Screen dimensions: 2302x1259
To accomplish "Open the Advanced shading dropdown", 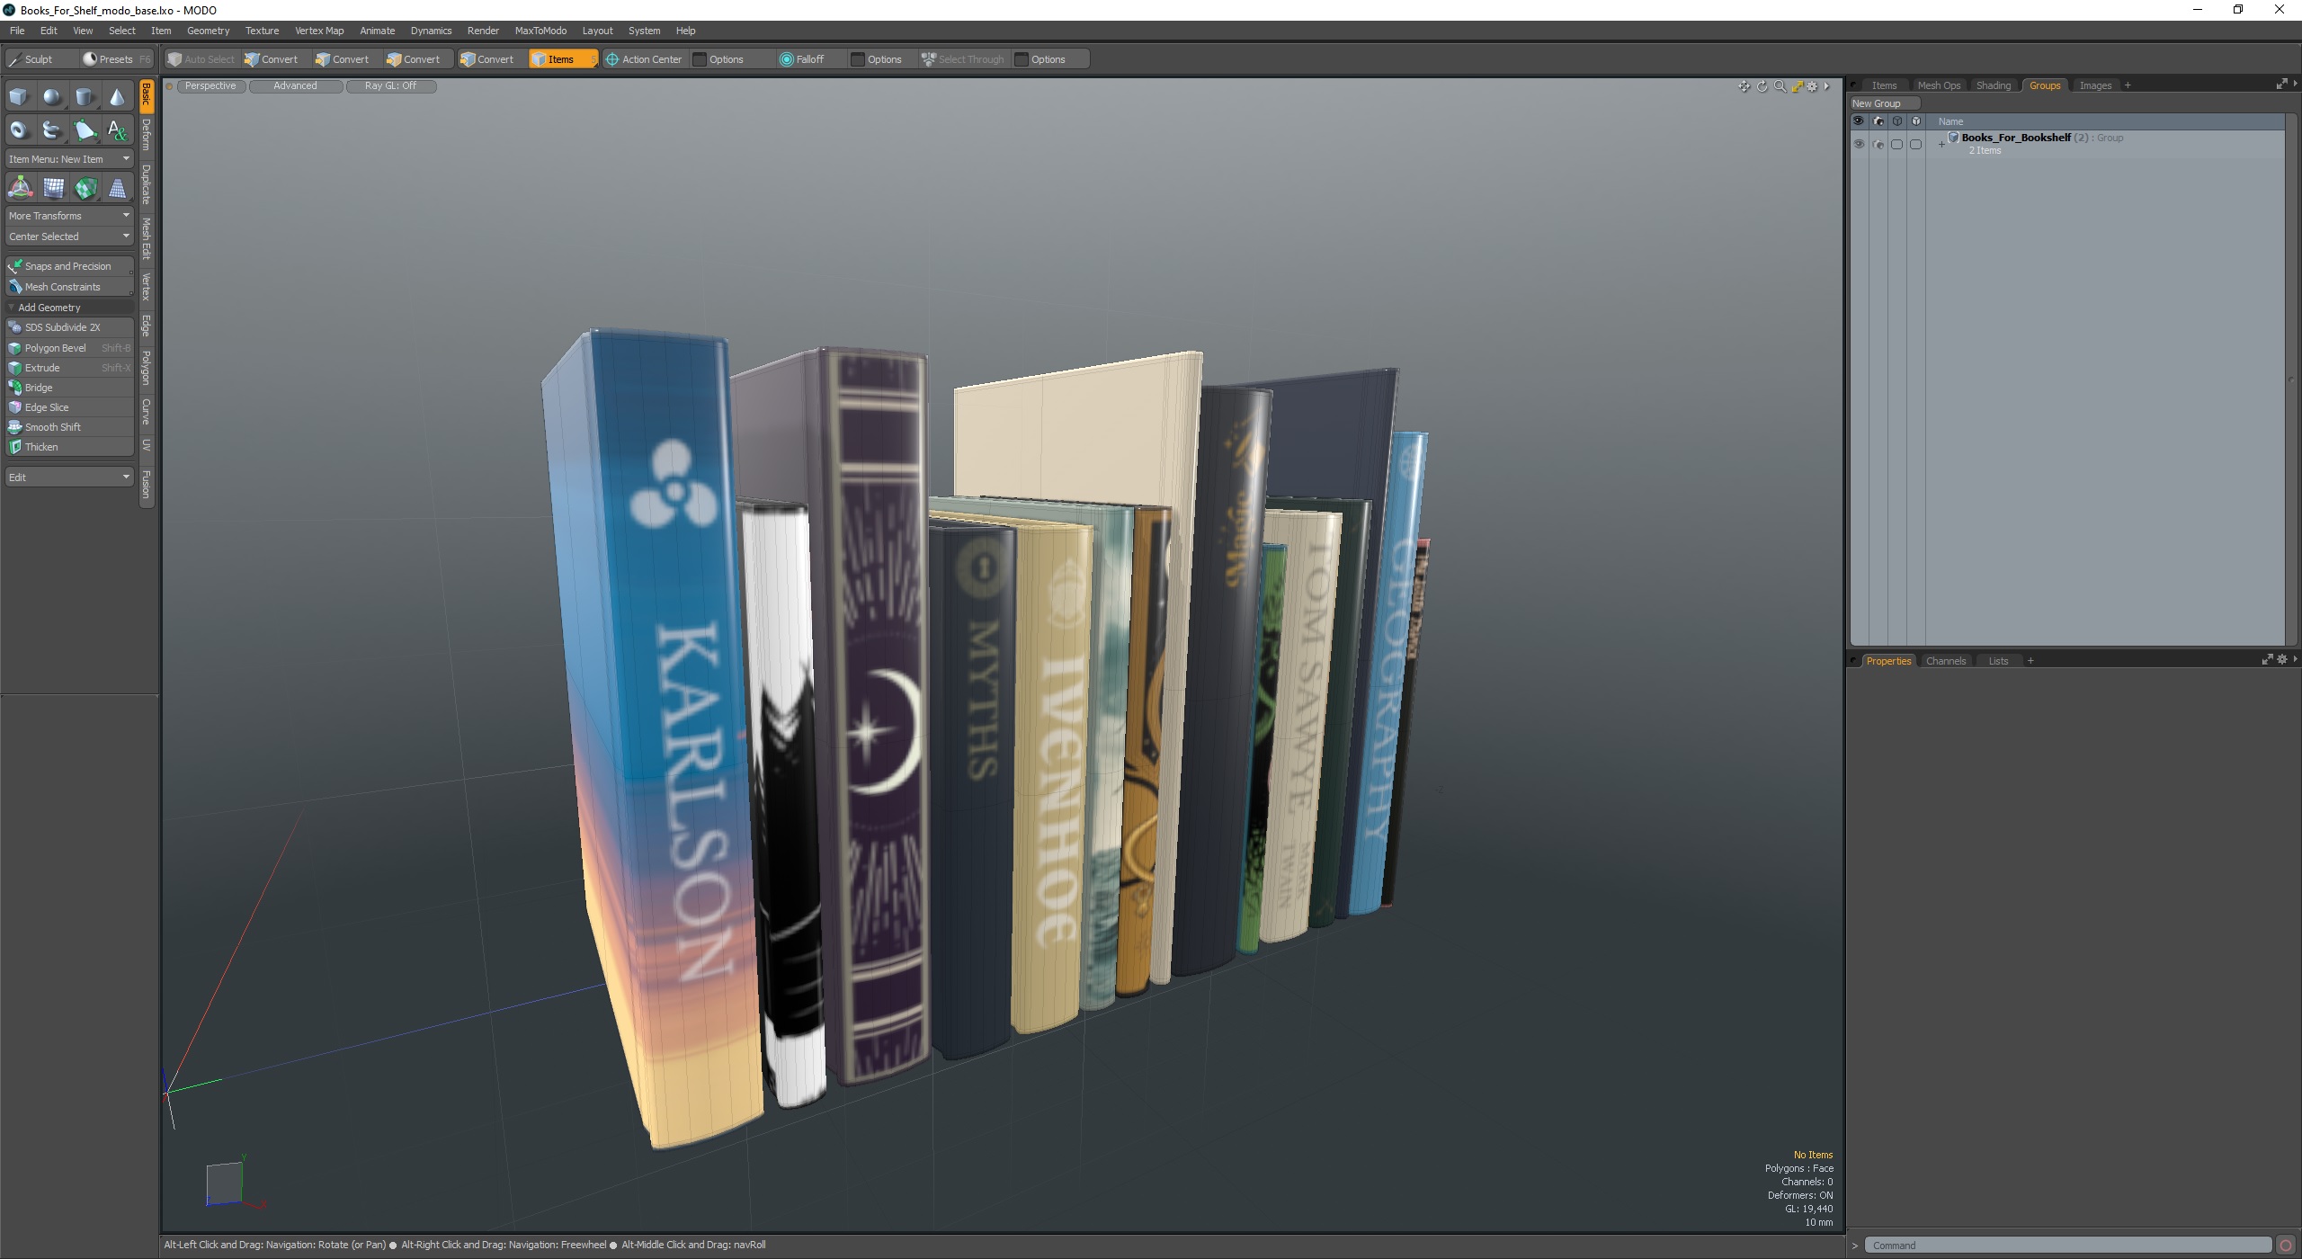I will point(295,86).
